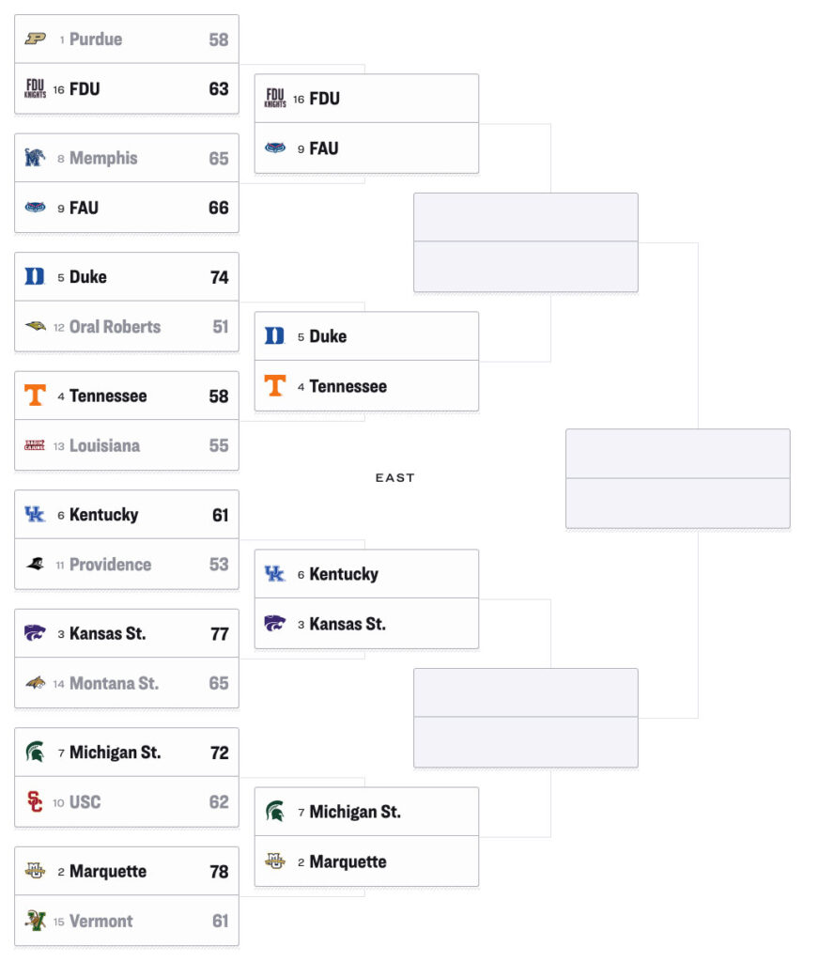Screen dimensions: 819x962
Task: Click the second-round Kansas St. wildcat logo
Action: point(275,624)
